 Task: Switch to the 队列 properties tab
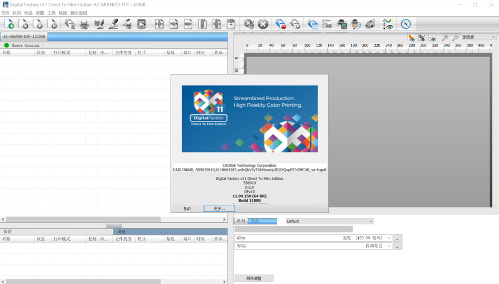click(241, 221)
